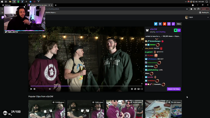
Task: Expand the dropdown beside follow heart
Action: click(x=179, y=30)
